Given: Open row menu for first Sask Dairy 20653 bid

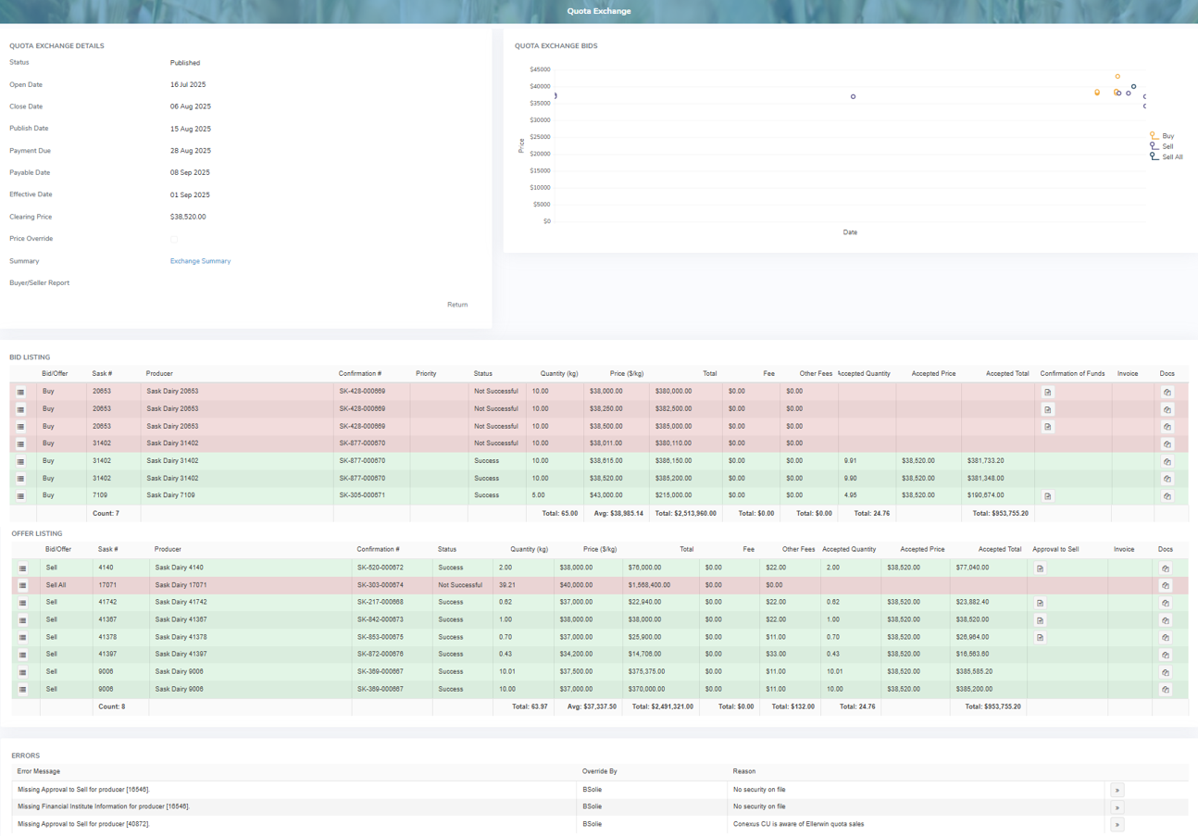Looking at the screenshot, I should pyautogui.click(x=20, y=392).
